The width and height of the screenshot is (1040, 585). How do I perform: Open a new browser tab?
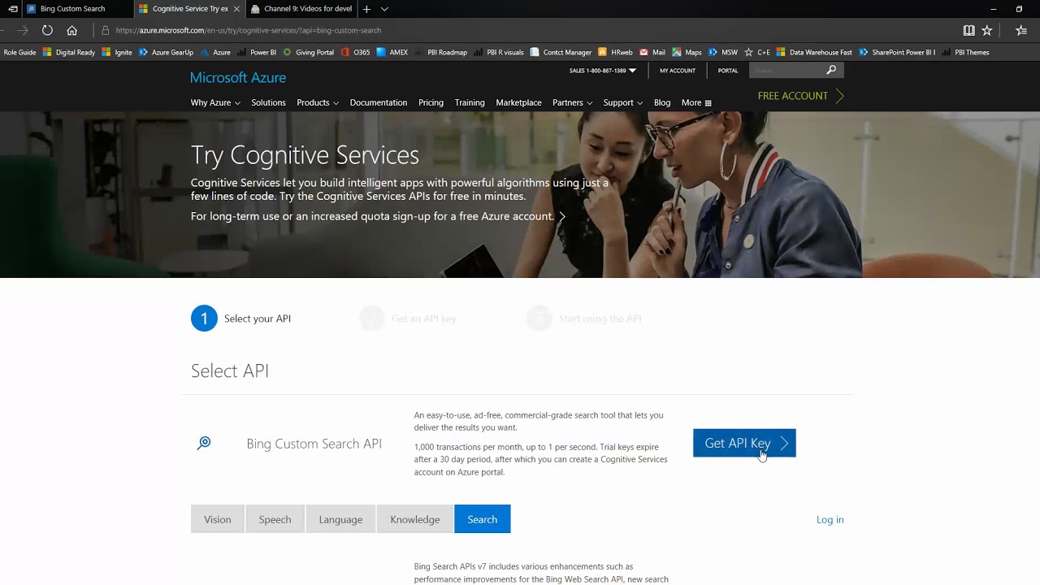(366, 9)
